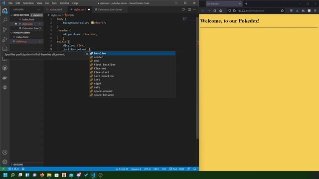The image size is (319, 179).
Task: Open styles.css in POKEAPI DEMO folder tree
Action: point(26,41)
